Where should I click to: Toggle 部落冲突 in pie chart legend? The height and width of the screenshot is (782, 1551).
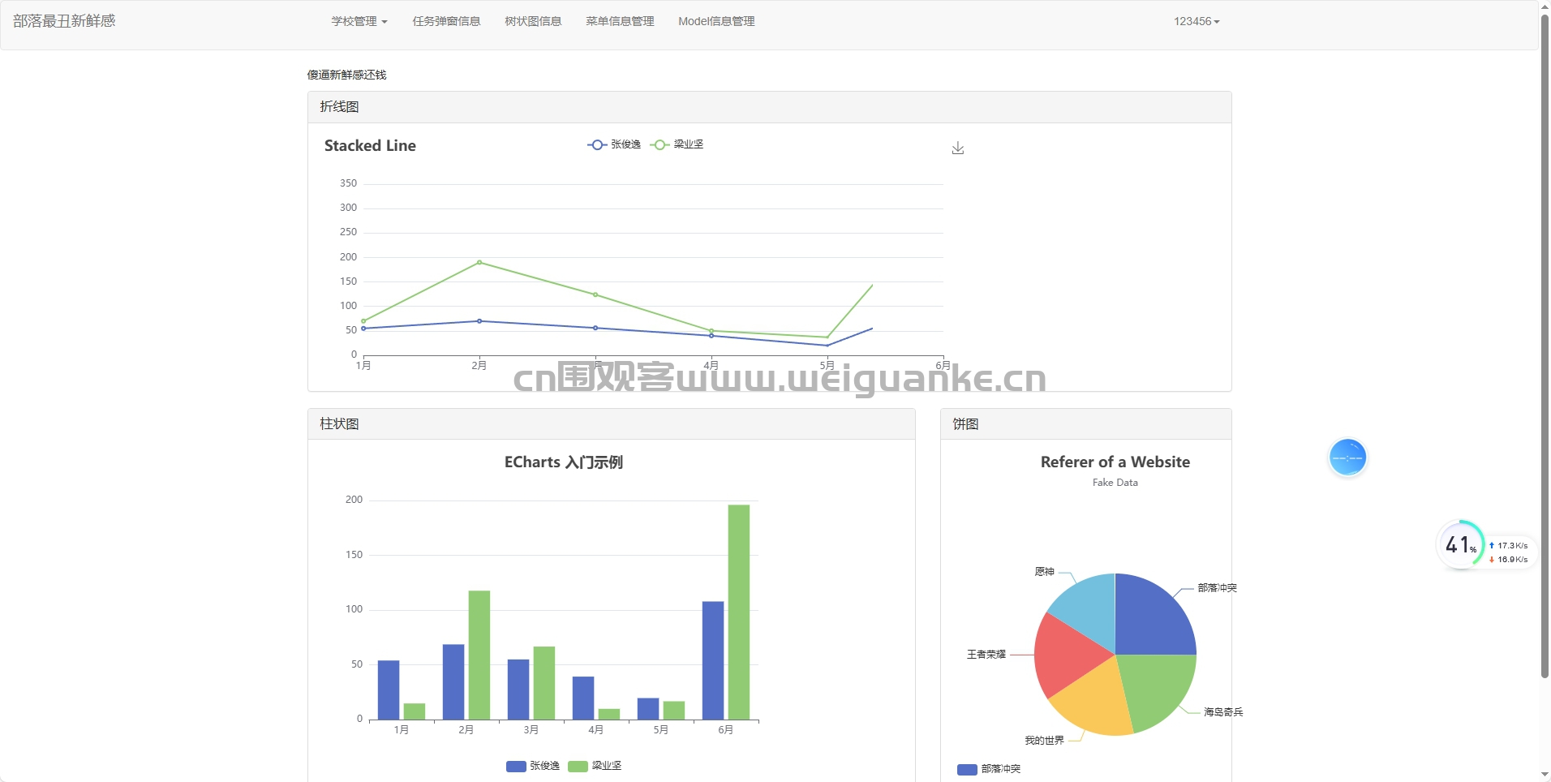click(x=989, y=769)
